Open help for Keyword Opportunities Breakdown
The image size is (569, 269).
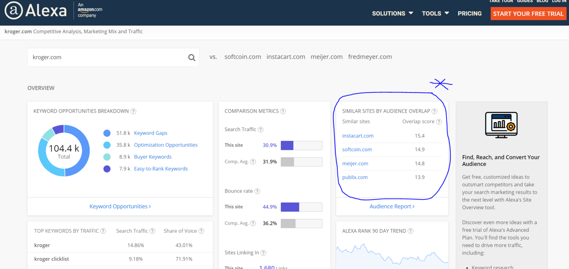click(x=133, y=111)
